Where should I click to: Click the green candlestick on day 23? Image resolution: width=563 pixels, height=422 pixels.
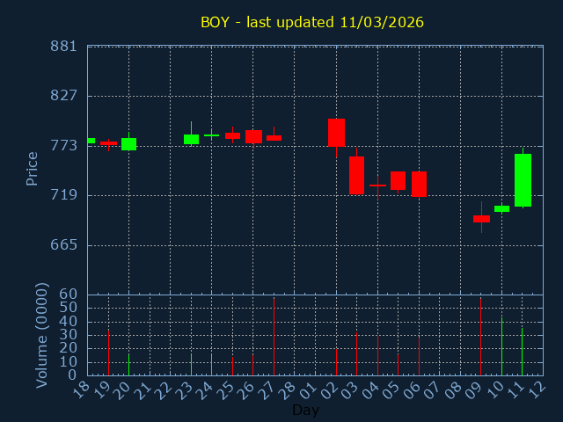pos(191,139)
